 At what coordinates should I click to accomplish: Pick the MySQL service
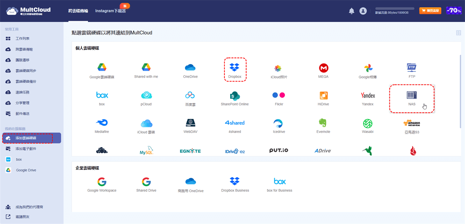coord(146,151)
